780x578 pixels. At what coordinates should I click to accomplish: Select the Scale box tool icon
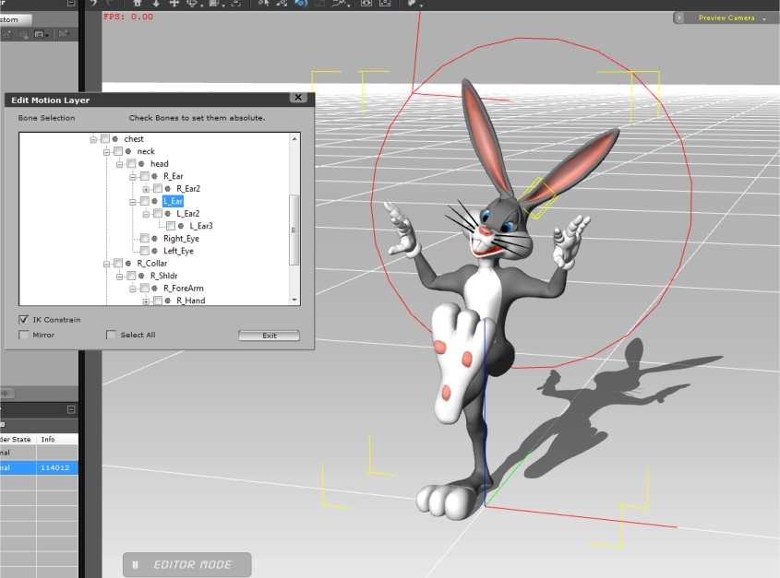[214, 4]
